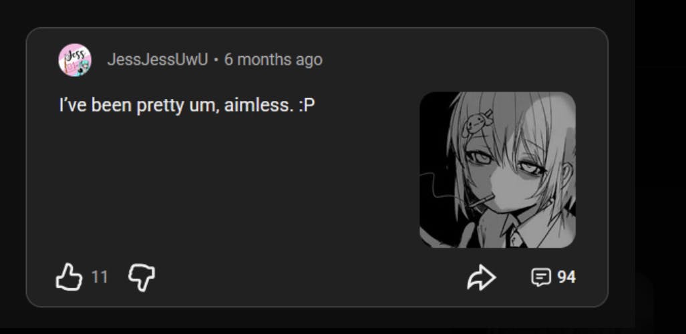The image size is (686, 334).
Task: Click the post text "I've been pretty um, aimless"
Action: [x=176, y=106]
